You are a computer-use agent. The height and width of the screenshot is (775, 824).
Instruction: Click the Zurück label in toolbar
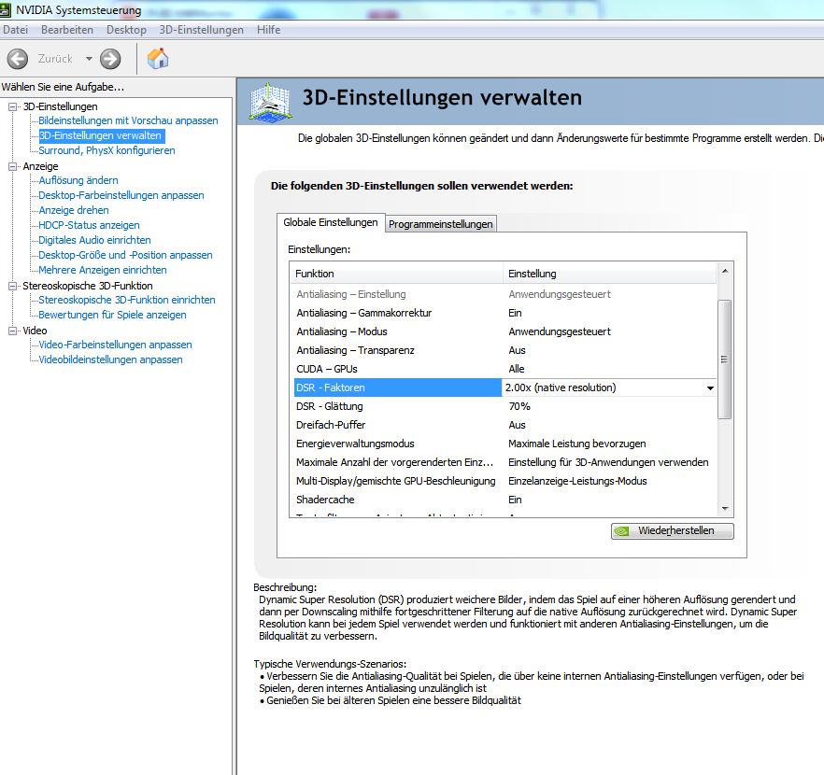[55, 59]
